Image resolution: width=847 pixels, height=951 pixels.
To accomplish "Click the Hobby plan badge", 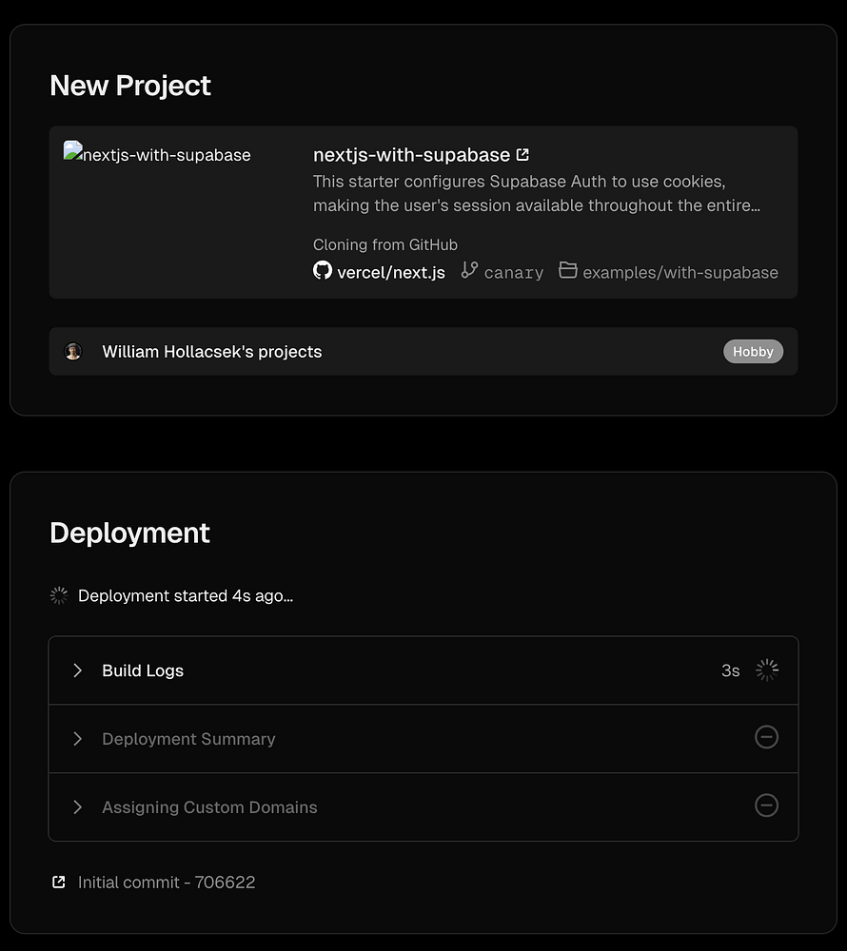I will click(753, 352).
